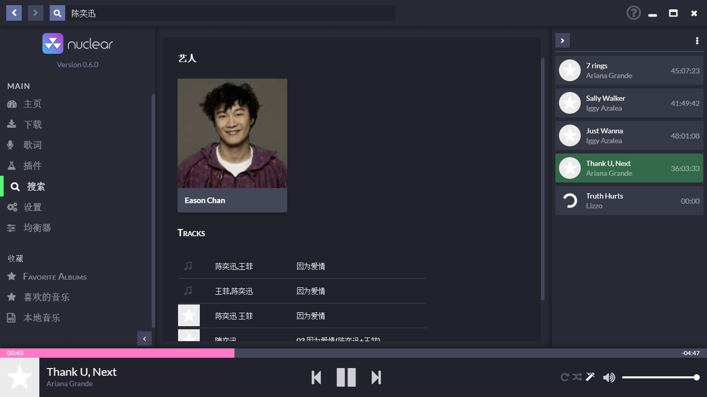Click the -04:47 remaining time

pos(690,353)
